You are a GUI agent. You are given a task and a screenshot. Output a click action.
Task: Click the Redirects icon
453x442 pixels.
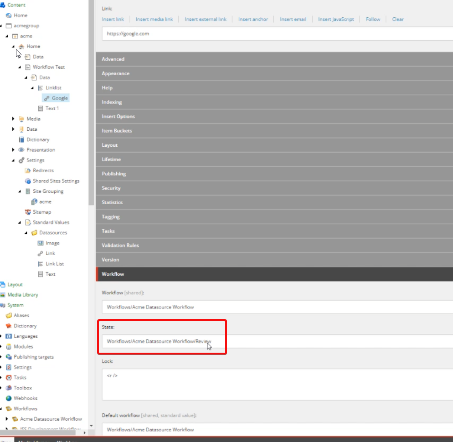tap(28, 171)
